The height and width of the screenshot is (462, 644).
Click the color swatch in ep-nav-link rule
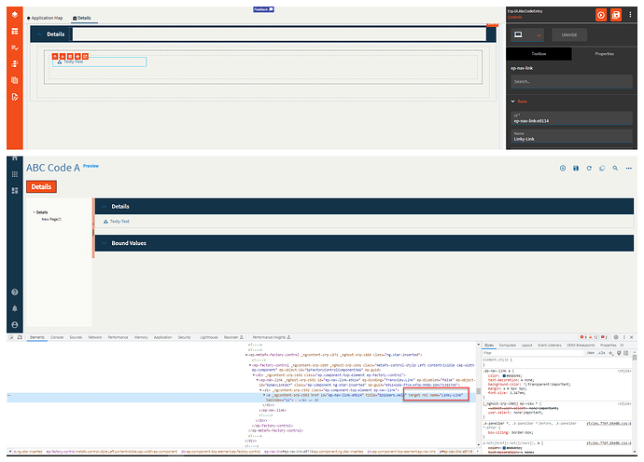(x=504, y=375)
